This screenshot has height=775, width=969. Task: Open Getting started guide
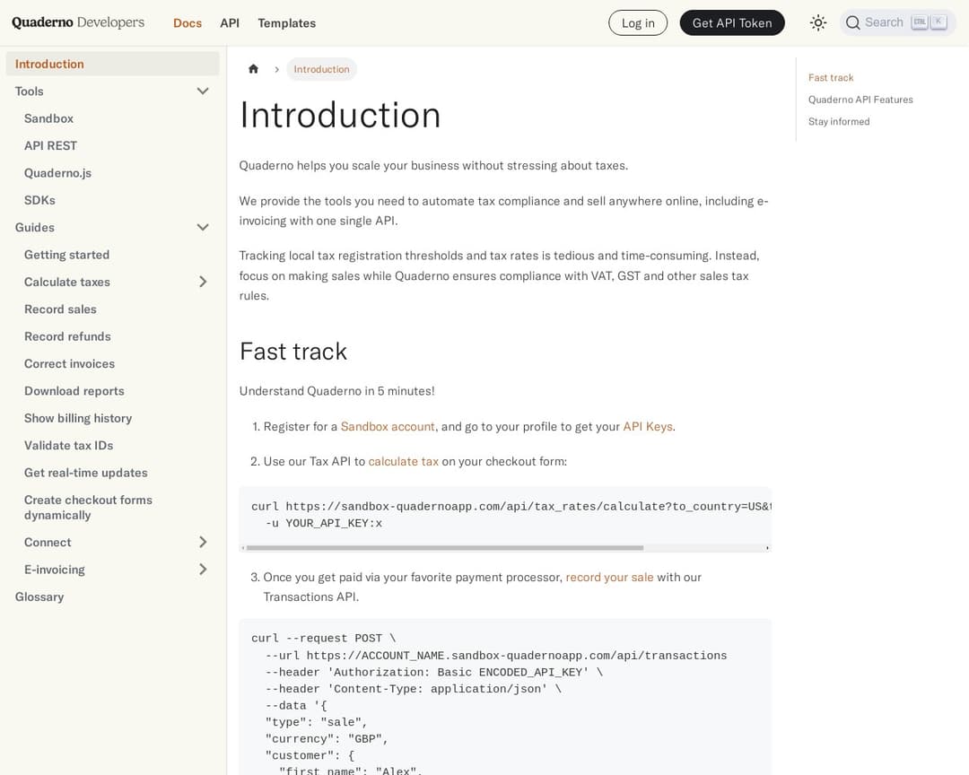point(66,255)
